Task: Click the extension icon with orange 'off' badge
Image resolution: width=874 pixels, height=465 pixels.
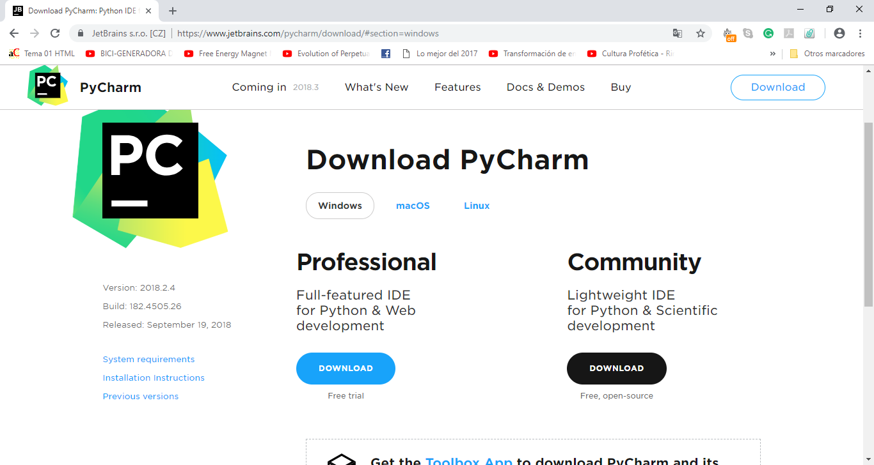Action: tap(729, 34)
